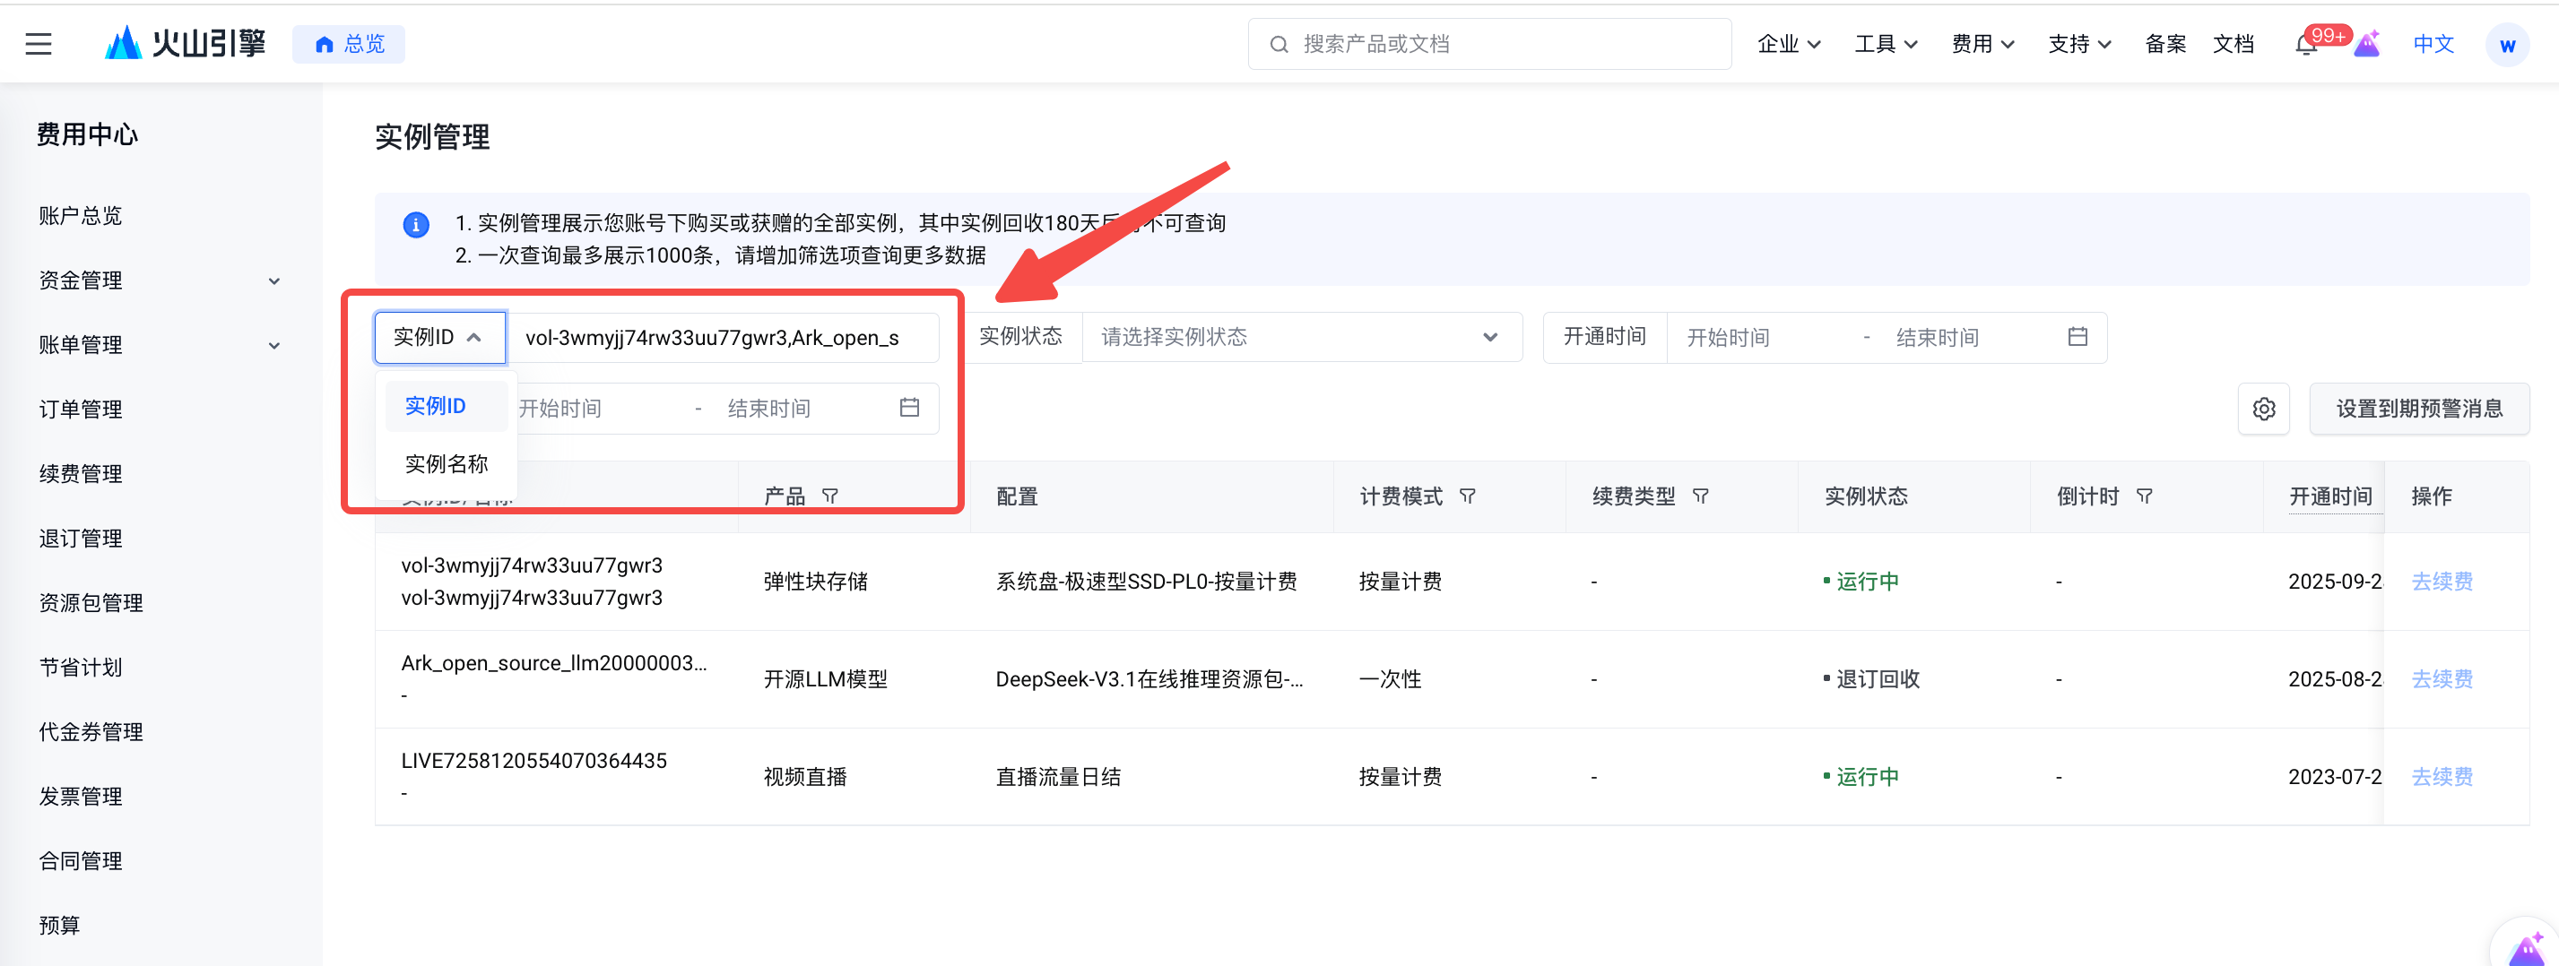Open the hamburger navigation menu

(39, 44)
